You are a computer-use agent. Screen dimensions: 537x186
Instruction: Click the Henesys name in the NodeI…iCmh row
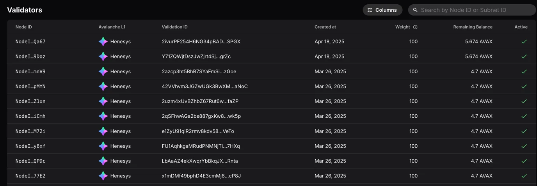[121, 116]
